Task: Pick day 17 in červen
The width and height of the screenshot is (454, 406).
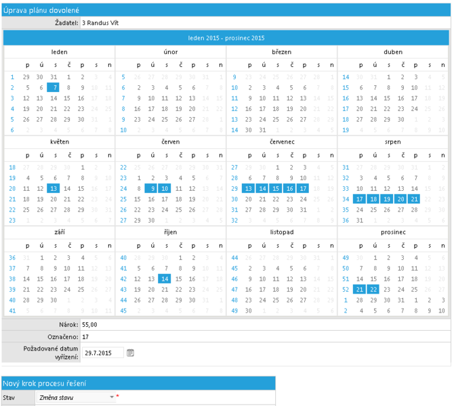Action: point(165,199)
